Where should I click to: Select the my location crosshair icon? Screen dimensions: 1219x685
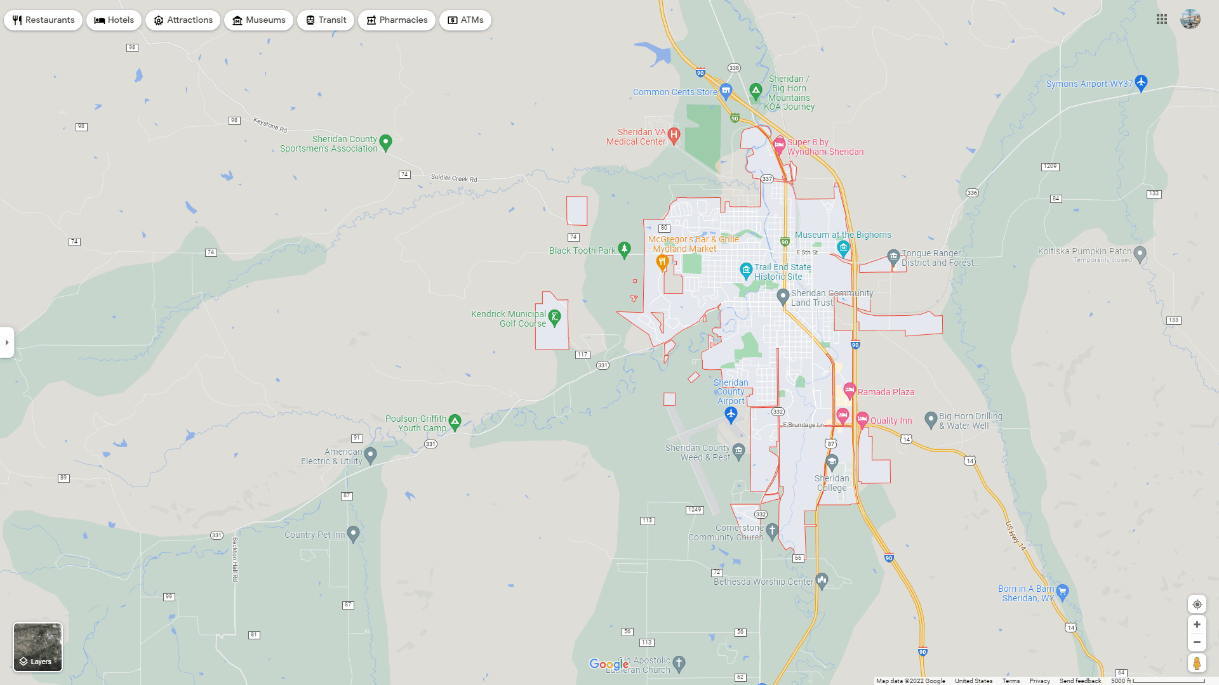coord(1197,604)
